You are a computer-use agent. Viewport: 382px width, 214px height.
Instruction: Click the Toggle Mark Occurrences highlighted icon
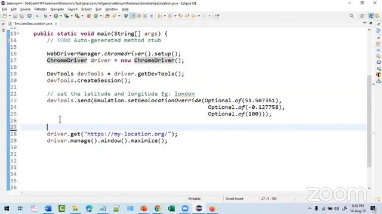click(133, 16)
